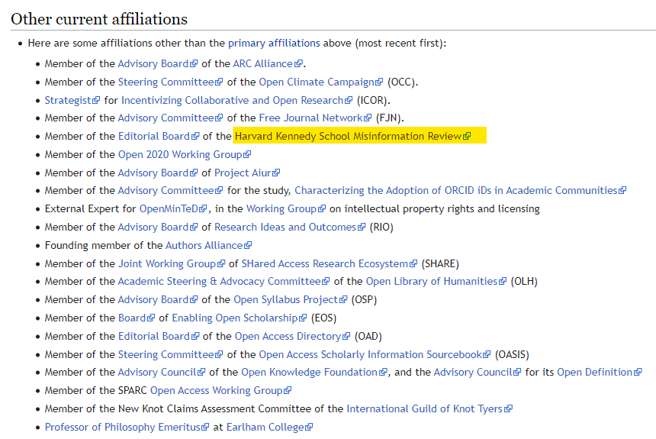This screenshot has width=656, height=439.
Task: Open Earlham College link
Action: click(x=269, y=428)
